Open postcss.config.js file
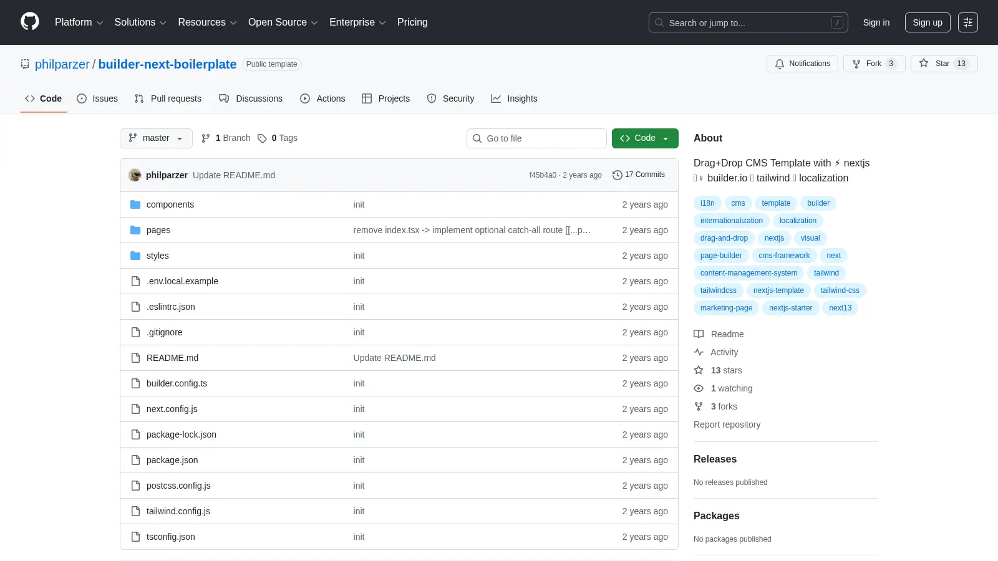 pyautogui.click(x=178, y=486)
